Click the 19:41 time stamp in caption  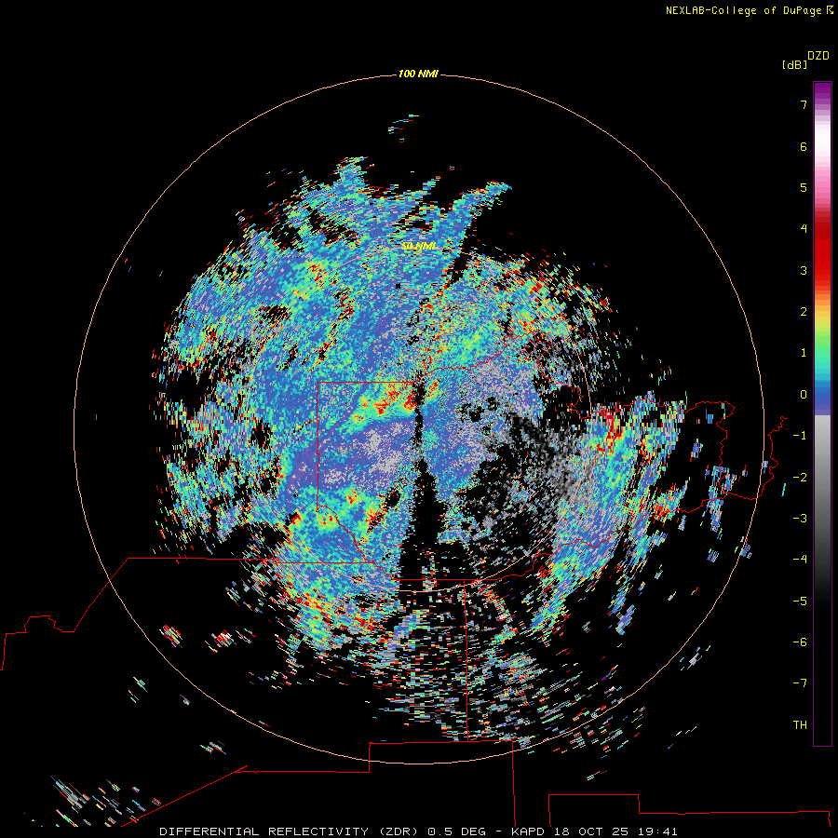pyautogui.click(x=658, y=831)
